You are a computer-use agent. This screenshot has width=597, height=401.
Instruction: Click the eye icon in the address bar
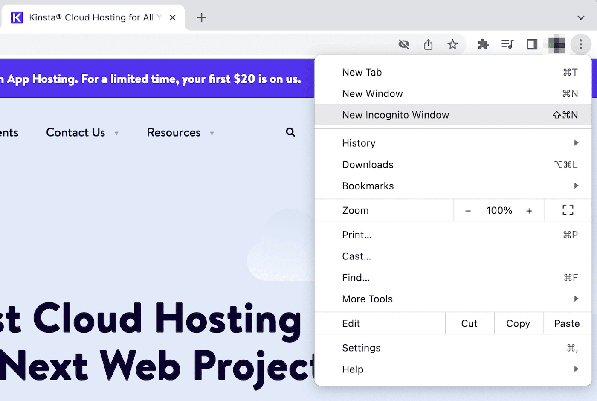(403, 44)
